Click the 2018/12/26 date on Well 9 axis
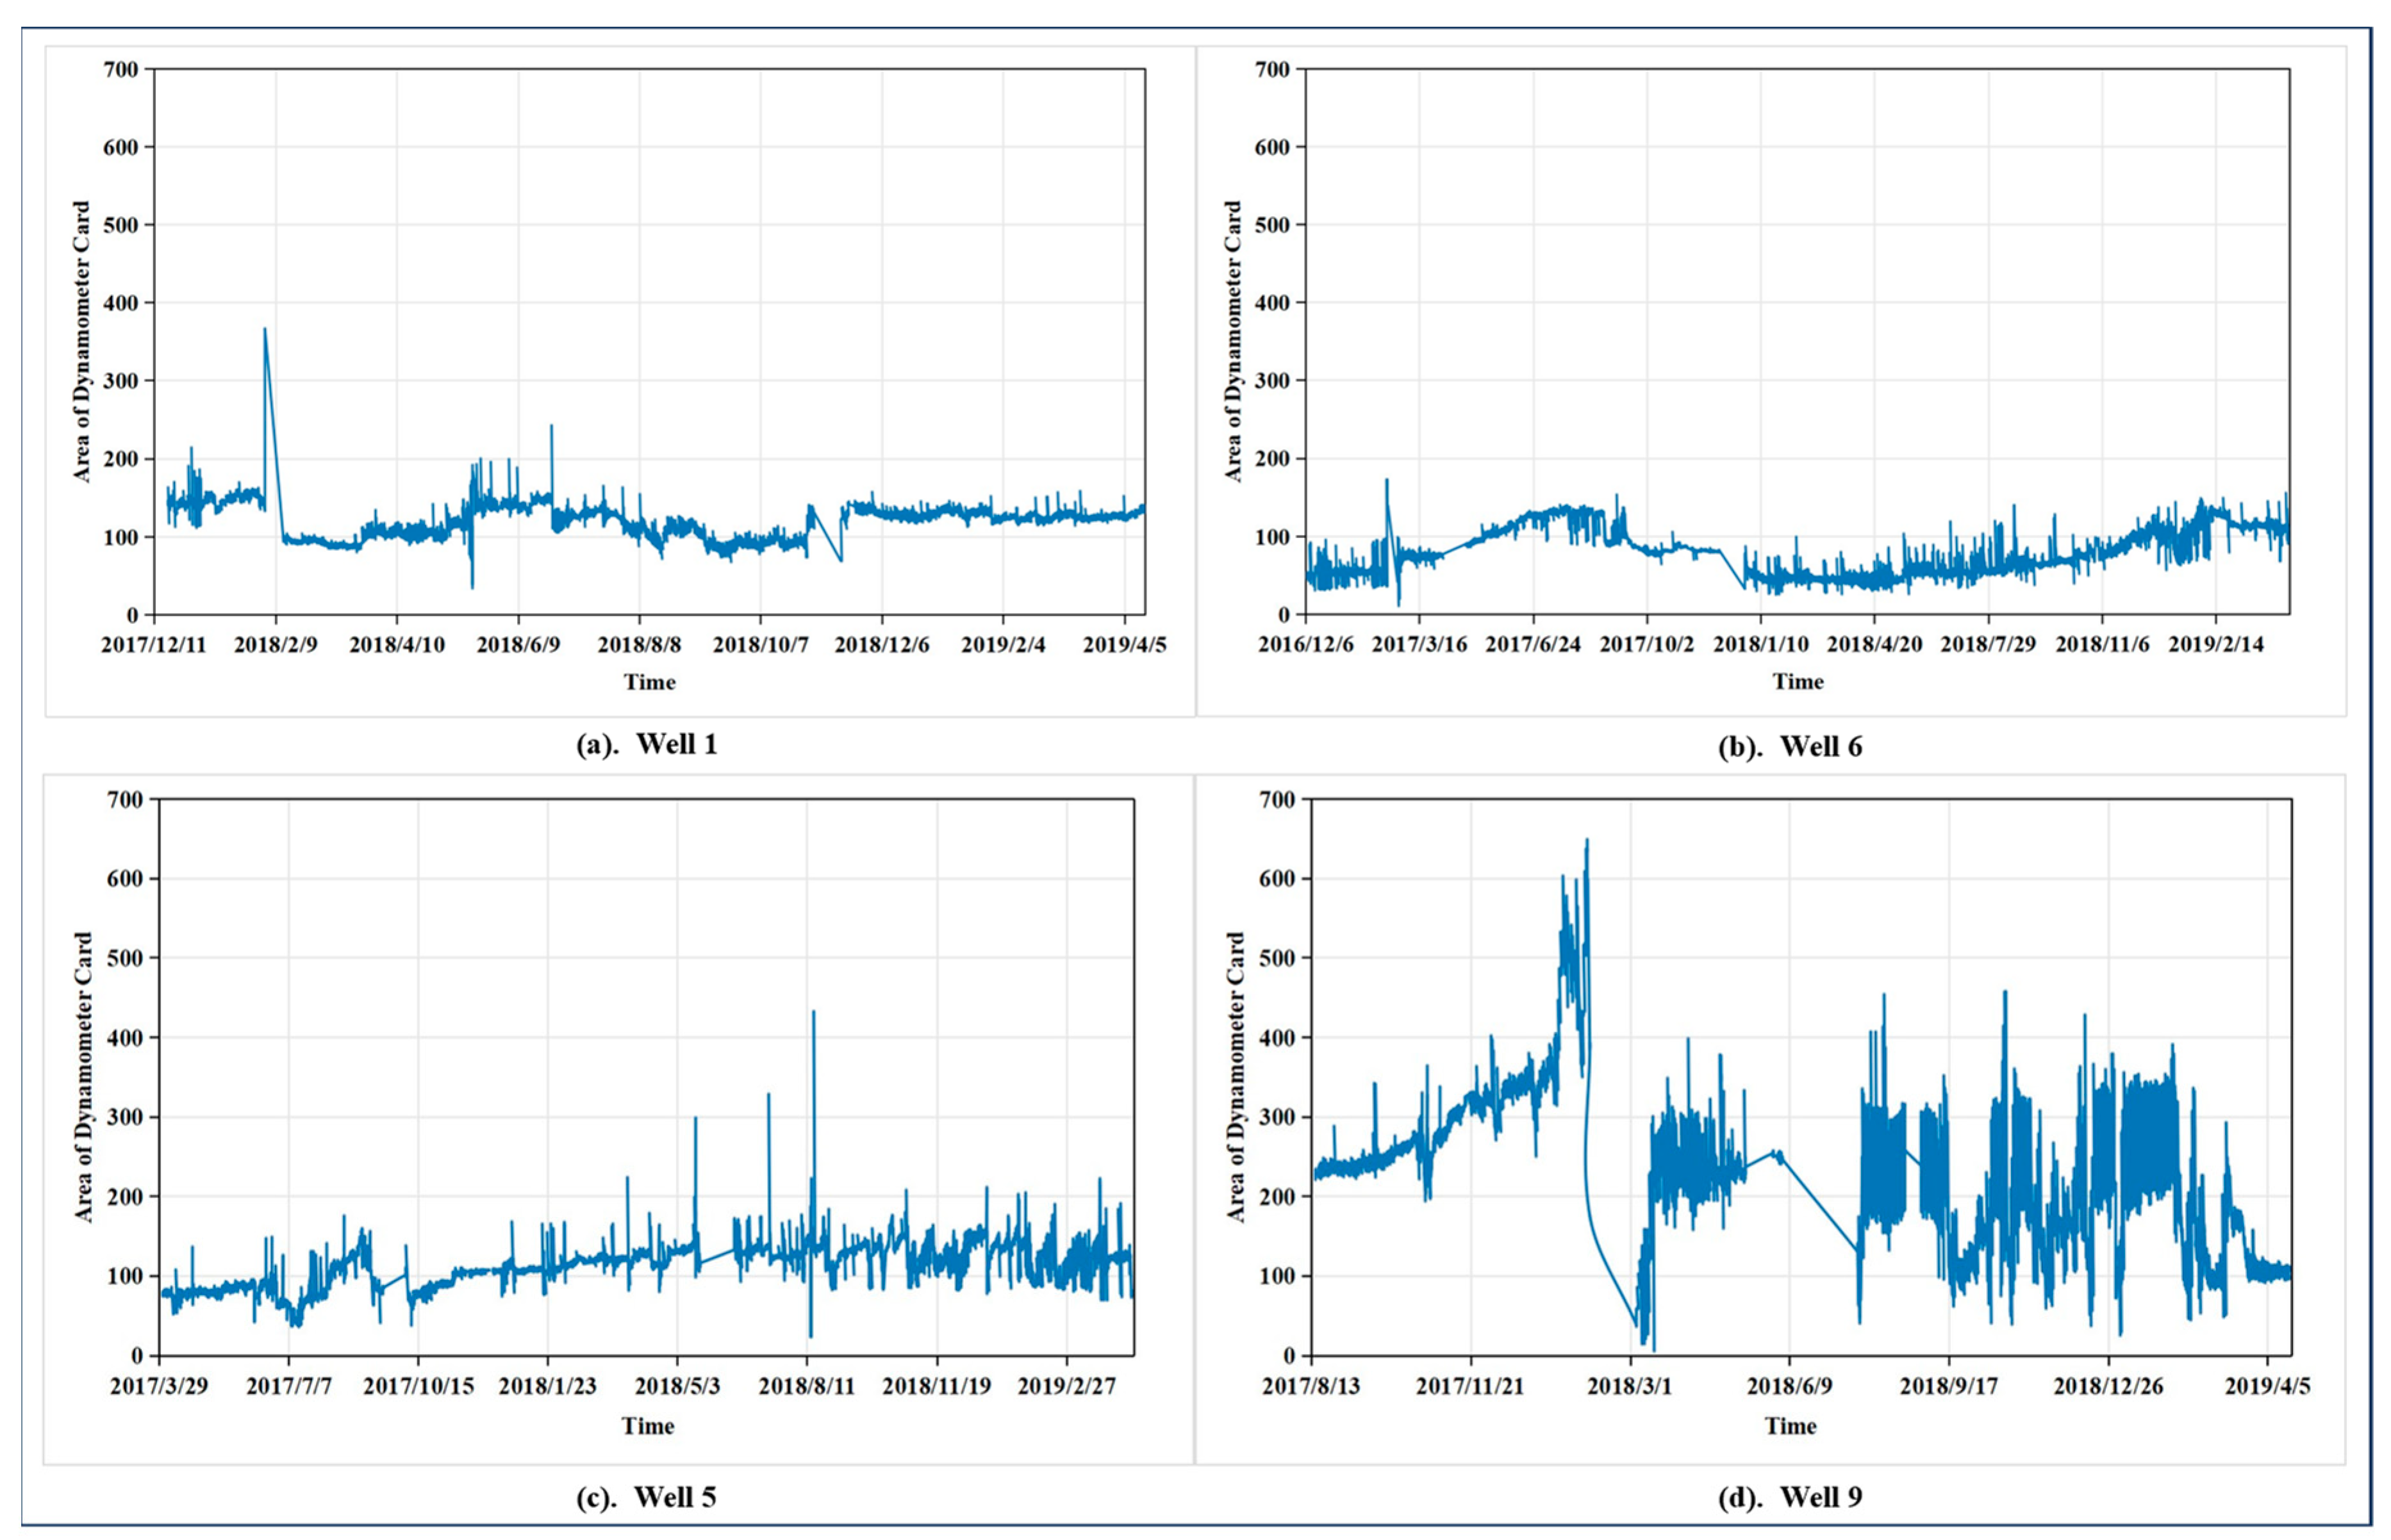The image size is (2391, 1540). [x=2108, y=1387]
